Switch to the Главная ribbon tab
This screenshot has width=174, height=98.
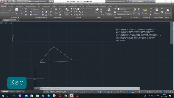[4, 6]
